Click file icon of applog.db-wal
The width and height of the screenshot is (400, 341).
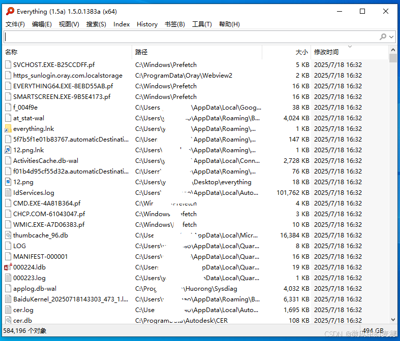(x=8, y=289)
